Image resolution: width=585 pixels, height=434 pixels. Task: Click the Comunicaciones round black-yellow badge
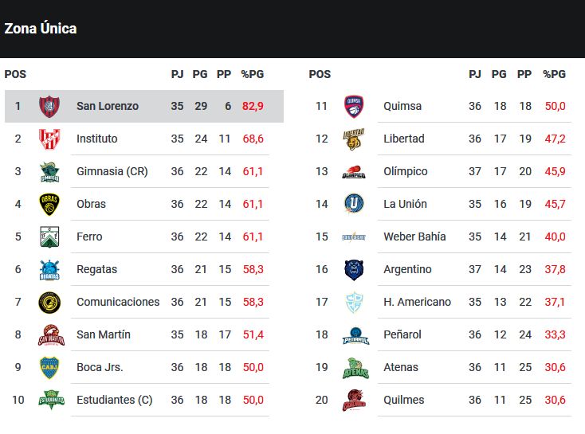49,303
